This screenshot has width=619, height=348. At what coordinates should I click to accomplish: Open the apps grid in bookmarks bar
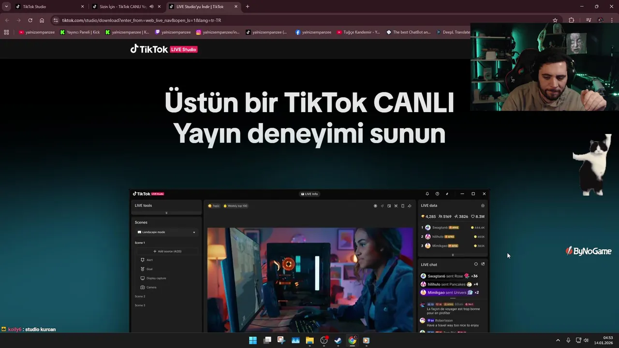[6, 32]
